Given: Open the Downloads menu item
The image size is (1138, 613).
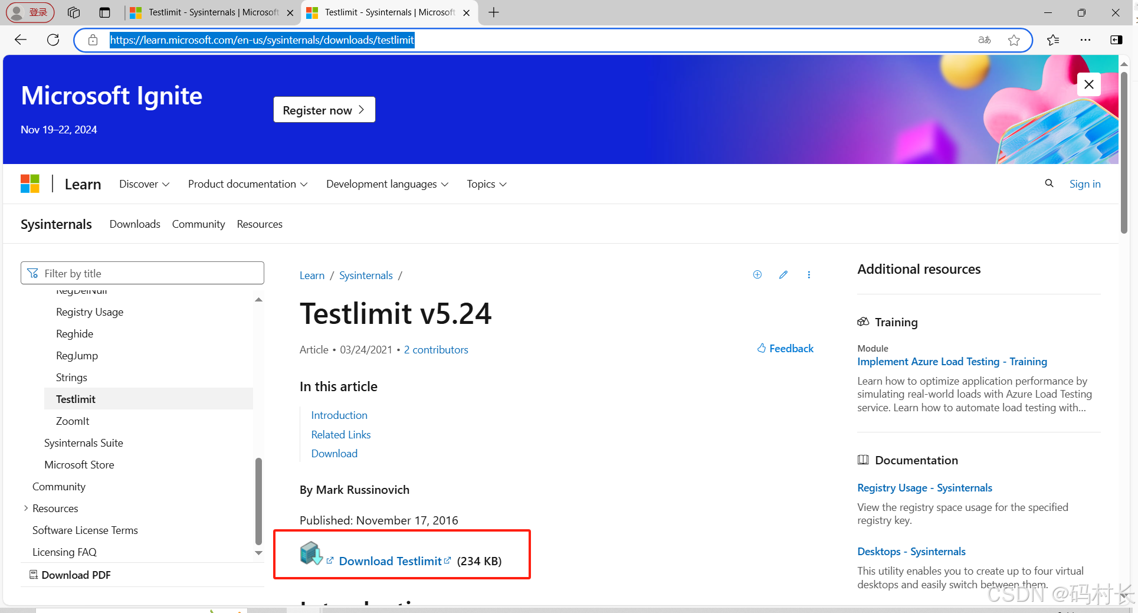Looking at the screenshot, I should [135, 224].
